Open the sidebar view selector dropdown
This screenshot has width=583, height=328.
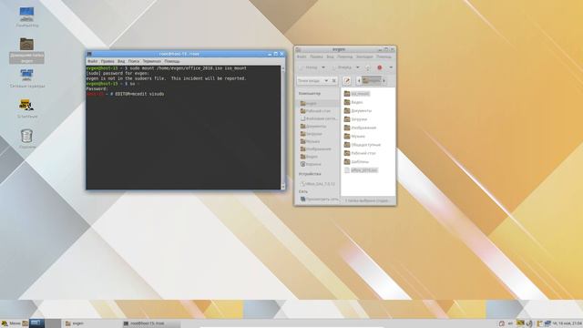[x=312, y=81]
